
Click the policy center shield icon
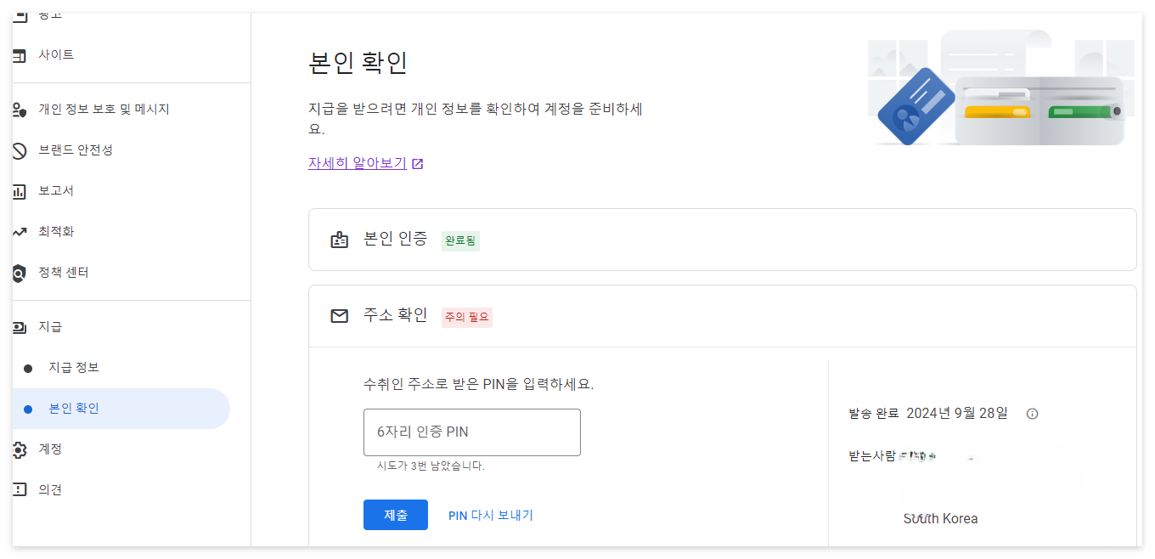[20, 274]
